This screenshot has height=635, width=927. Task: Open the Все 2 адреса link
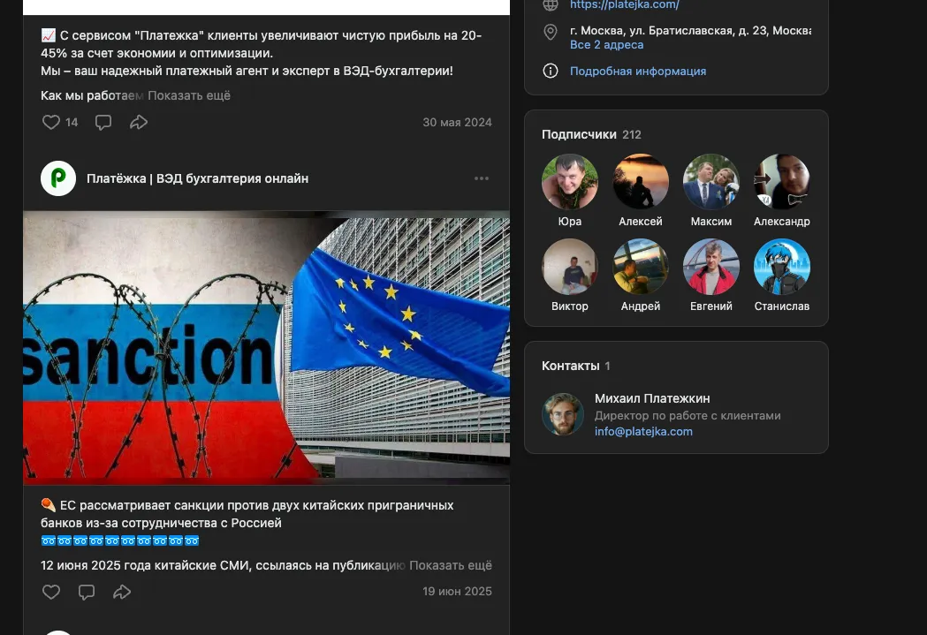click(x=606, y=45)
